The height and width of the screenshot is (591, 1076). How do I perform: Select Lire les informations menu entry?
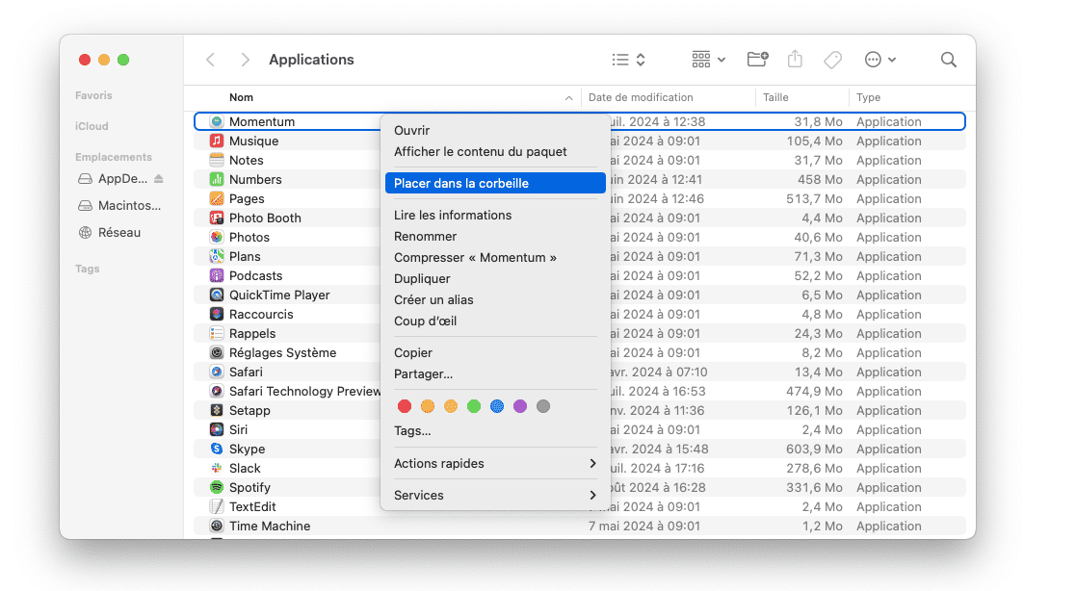(453, 216)
